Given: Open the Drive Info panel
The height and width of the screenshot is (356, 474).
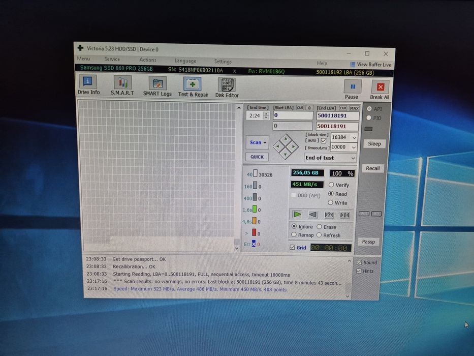Looking at the screenshot, I should pyautogui.click(x=88, y=85).
